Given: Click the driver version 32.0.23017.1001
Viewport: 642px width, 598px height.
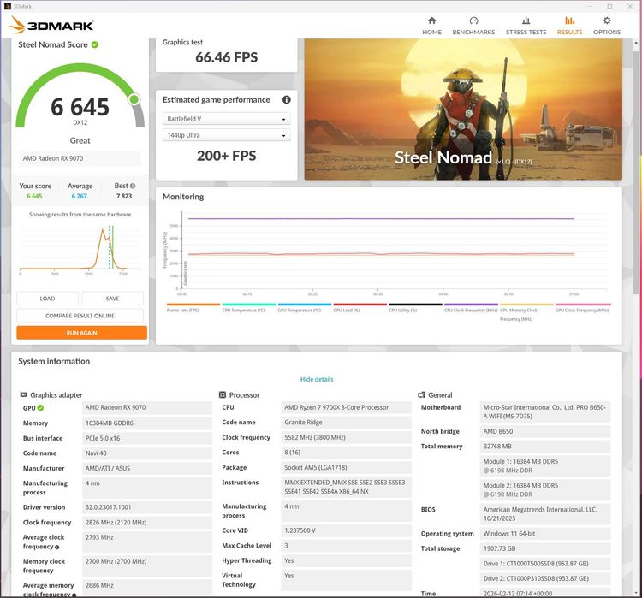Looking at the screenshot, I should (x=147, y=507).
